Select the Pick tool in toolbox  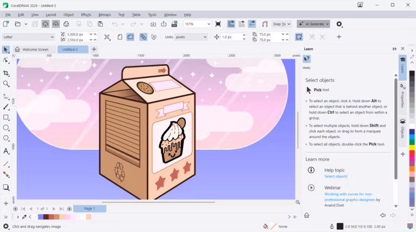5,50
